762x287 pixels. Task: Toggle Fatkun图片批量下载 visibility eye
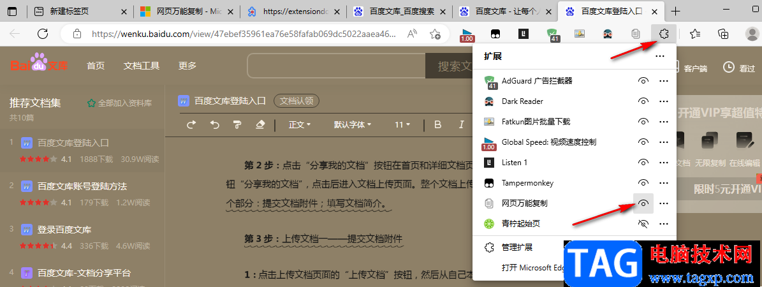pyautogui.click(x=643, y=122)
